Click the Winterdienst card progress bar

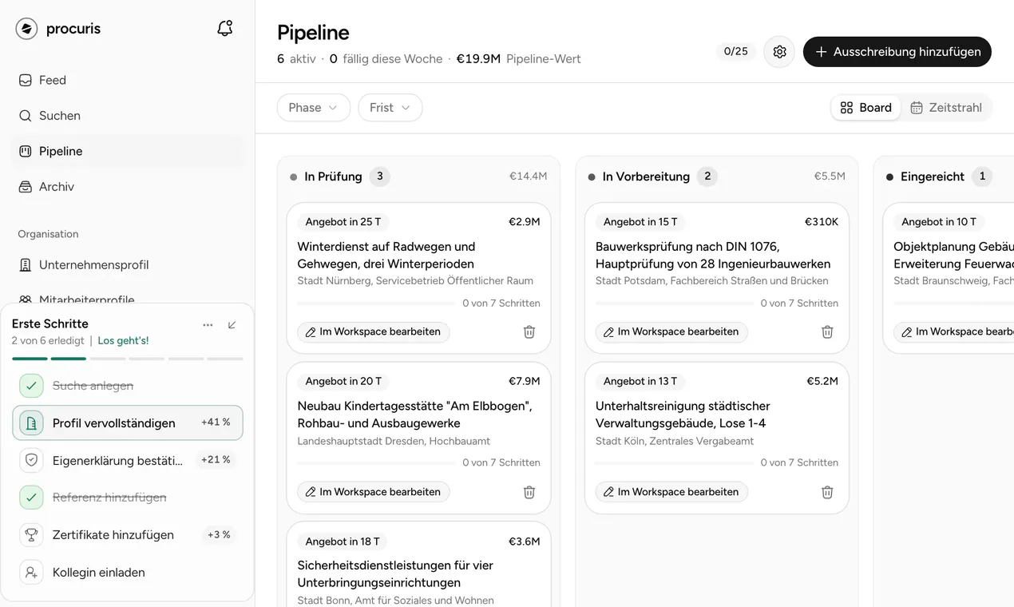(x=376, y=303)
